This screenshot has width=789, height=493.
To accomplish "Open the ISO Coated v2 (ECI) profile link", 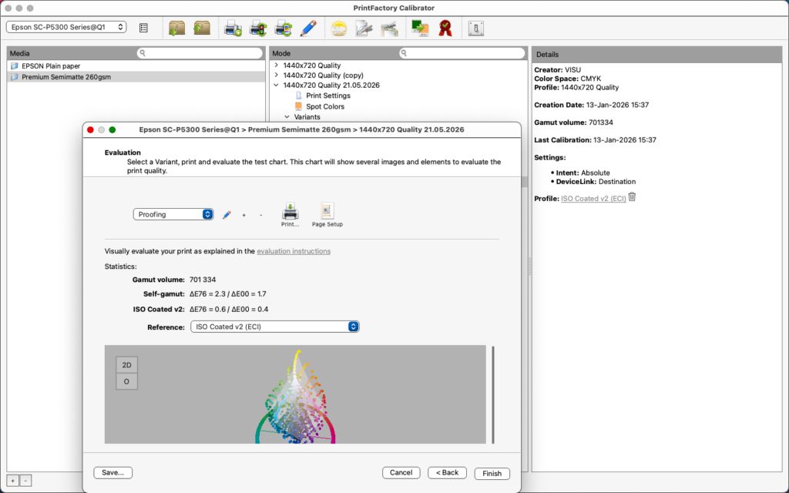I will 593,199.
